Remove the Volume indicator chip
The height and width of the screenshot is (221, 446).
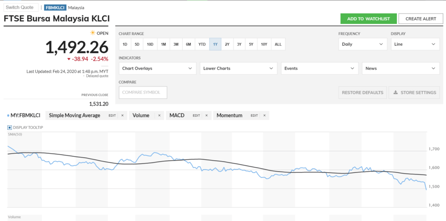[x=159, y=115]
